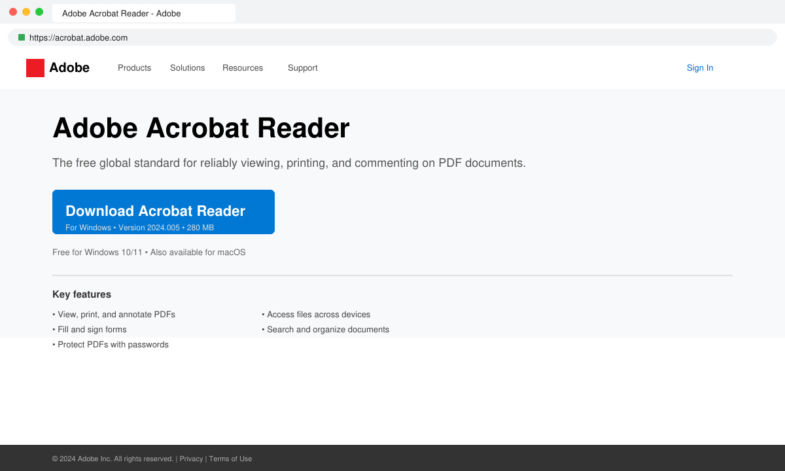Close the window with the red button
The height and width of the screenshot is (471, 785).
13,12
